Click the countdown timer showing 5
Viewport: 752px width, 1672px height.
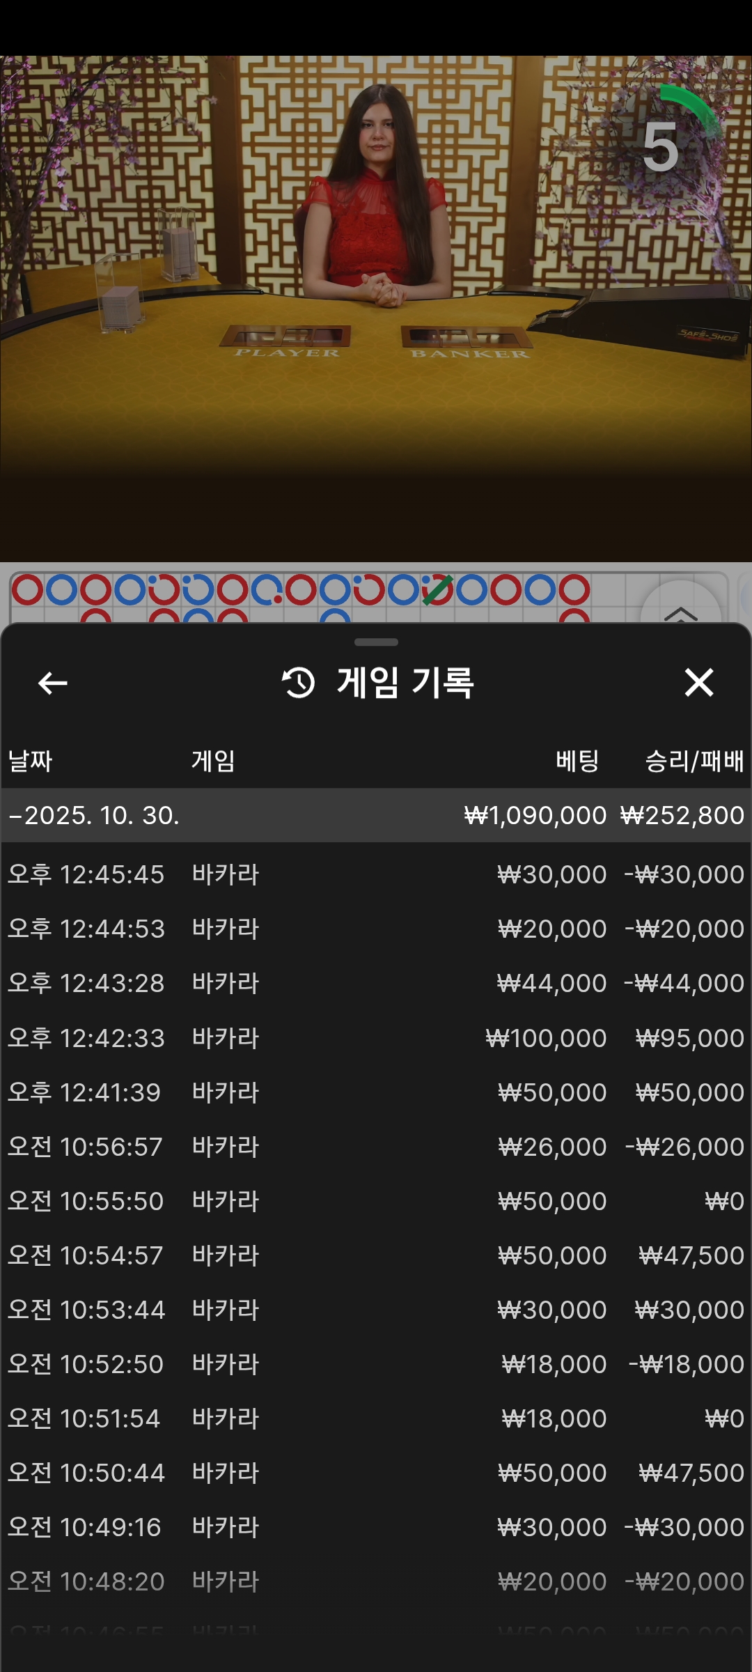pos(661,146)
